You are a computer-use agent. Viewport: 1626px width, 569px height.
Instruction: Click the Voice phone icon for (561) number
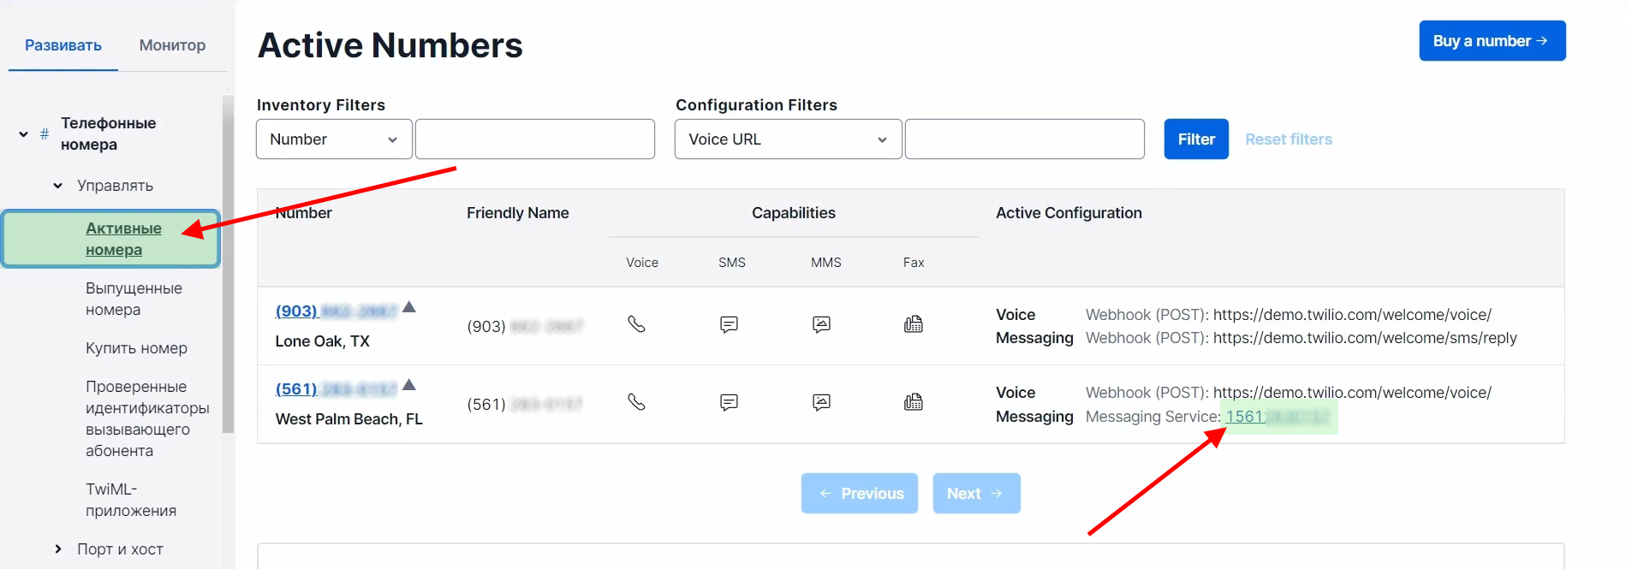click(x=636, y=402)
